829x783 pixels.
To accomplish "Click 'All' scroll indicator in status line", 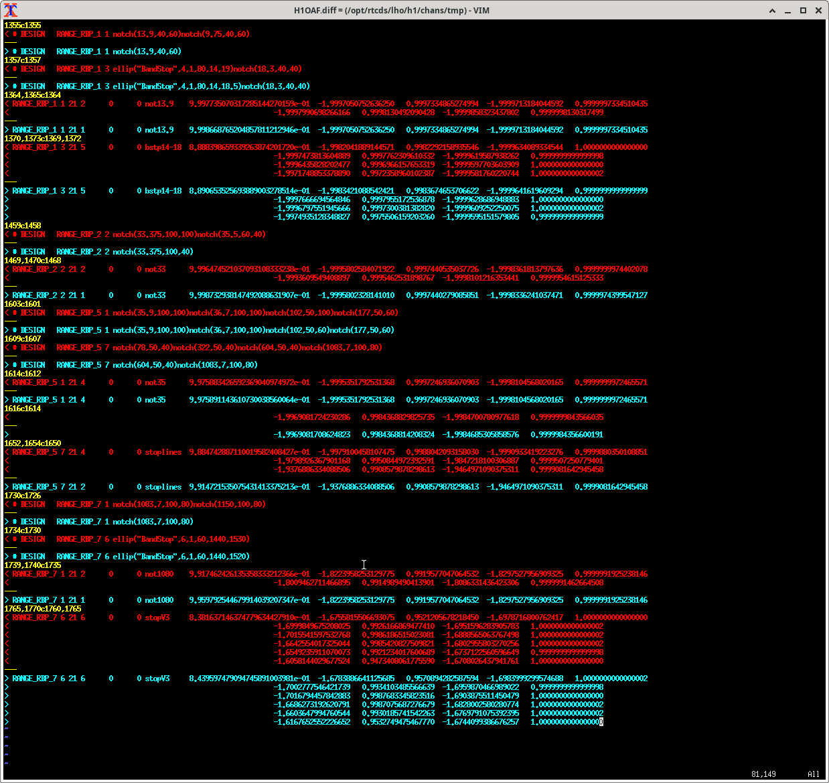I will 814,774.
